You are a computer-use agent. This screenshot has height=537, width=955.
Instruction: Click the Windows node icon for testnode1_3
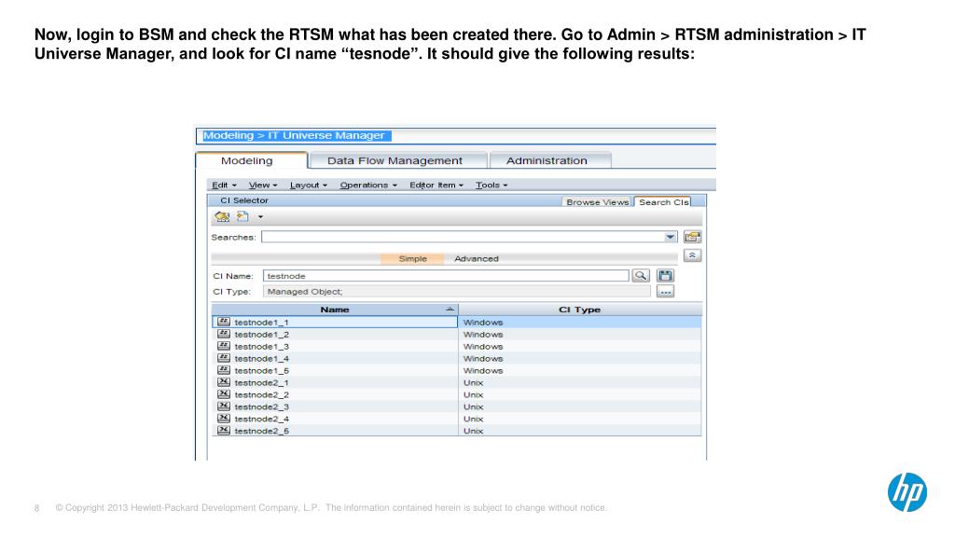coord(224,346)
